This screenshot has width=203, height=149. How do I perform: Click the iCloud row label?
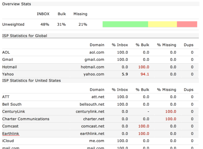coord(8,141)
